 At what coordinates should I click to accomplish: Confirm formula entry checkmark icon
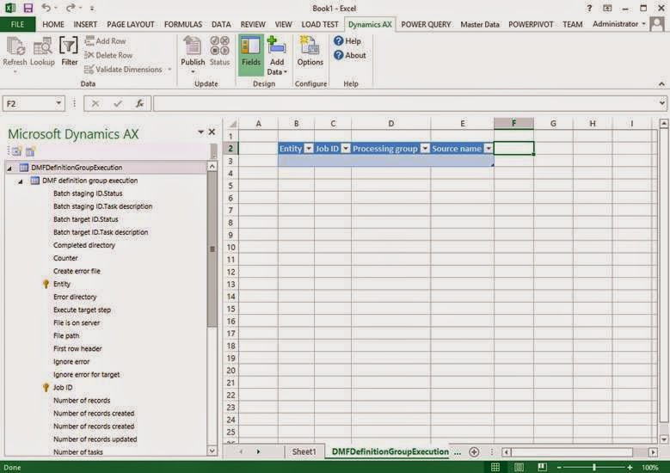click(x=118, y=103)
